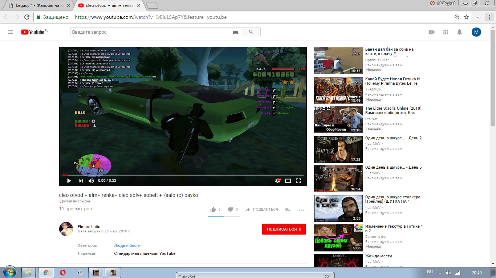Add video to a playlist
This screenshot has height=278, width=496.
pyautogui.click(x=288, y=210)
